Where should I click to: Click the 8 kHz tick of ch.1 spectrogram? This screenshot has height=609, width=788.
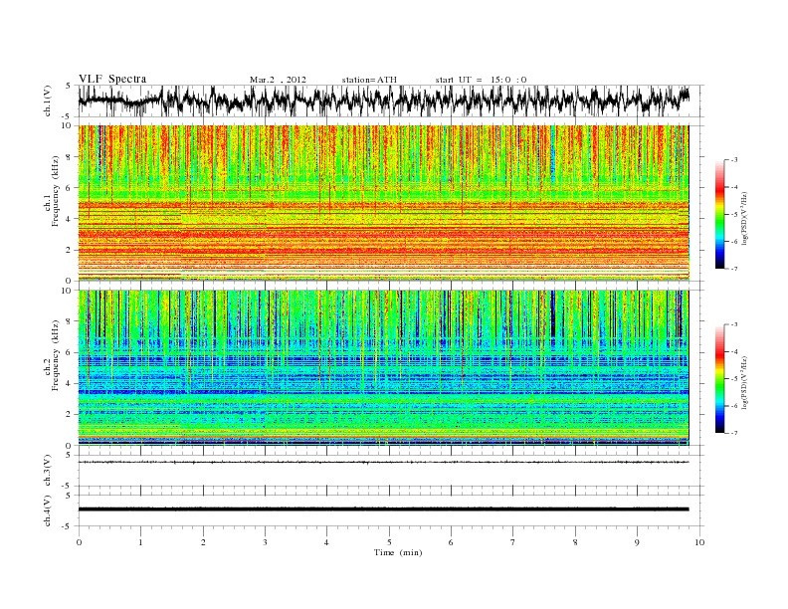(69, 157)
